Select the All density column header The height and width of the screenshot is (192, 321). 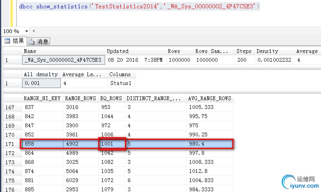click(41, 74)
